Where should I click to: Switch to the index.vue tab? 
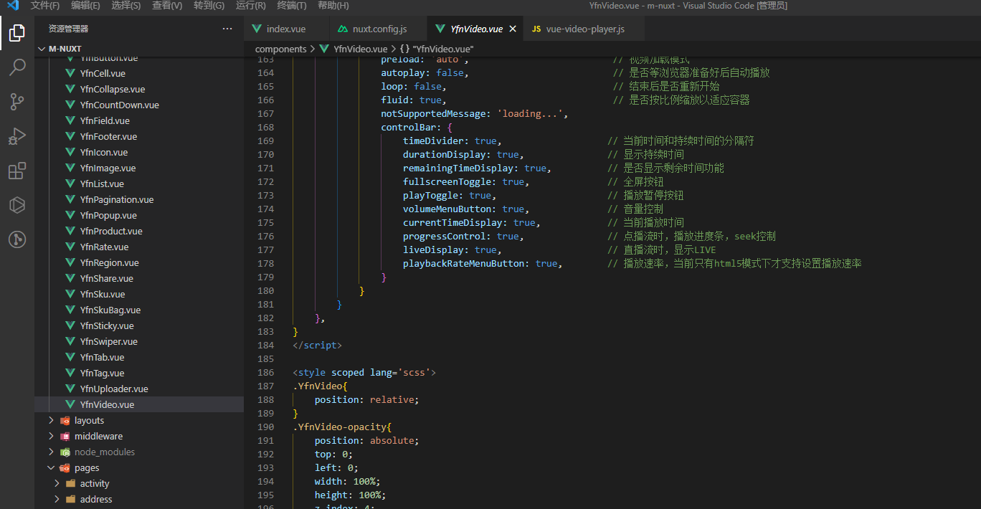point(286,29)
